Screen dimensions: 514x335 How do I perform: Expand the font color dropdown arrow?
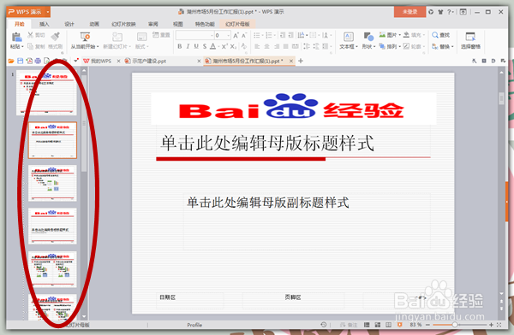[218, 47]
